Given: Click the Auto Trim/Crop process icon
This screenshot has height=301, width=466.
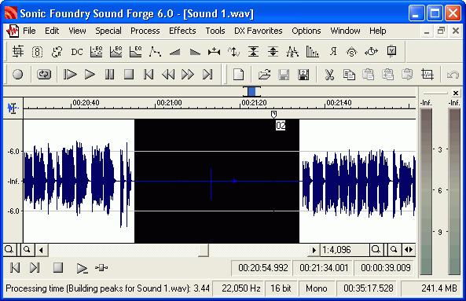Looking at the screenshot, I should pyautogui.click(x=18, y=51).
